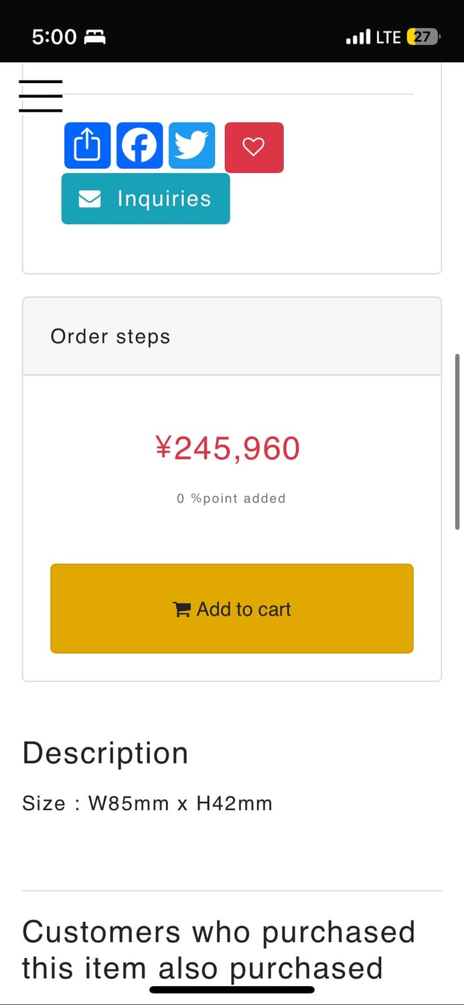Image resolution: width=464 pixels, height=1005 pixels.
Task: Click the page scrollbar on the right edge
Action: tap(457, 442)
